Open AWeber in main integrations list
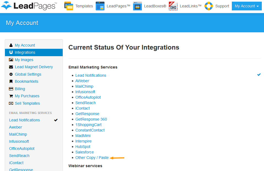This screenshot has height=171, width=264. (82, 81)
